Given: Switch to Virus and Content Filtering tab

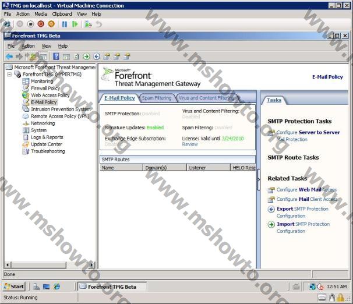Looking at the screenshot, I should 206,98.
